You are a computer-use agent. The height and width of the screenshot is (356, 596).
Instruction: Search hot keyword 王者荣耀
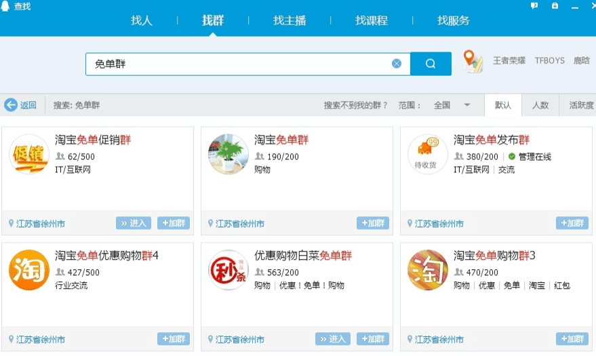[509, 60]
